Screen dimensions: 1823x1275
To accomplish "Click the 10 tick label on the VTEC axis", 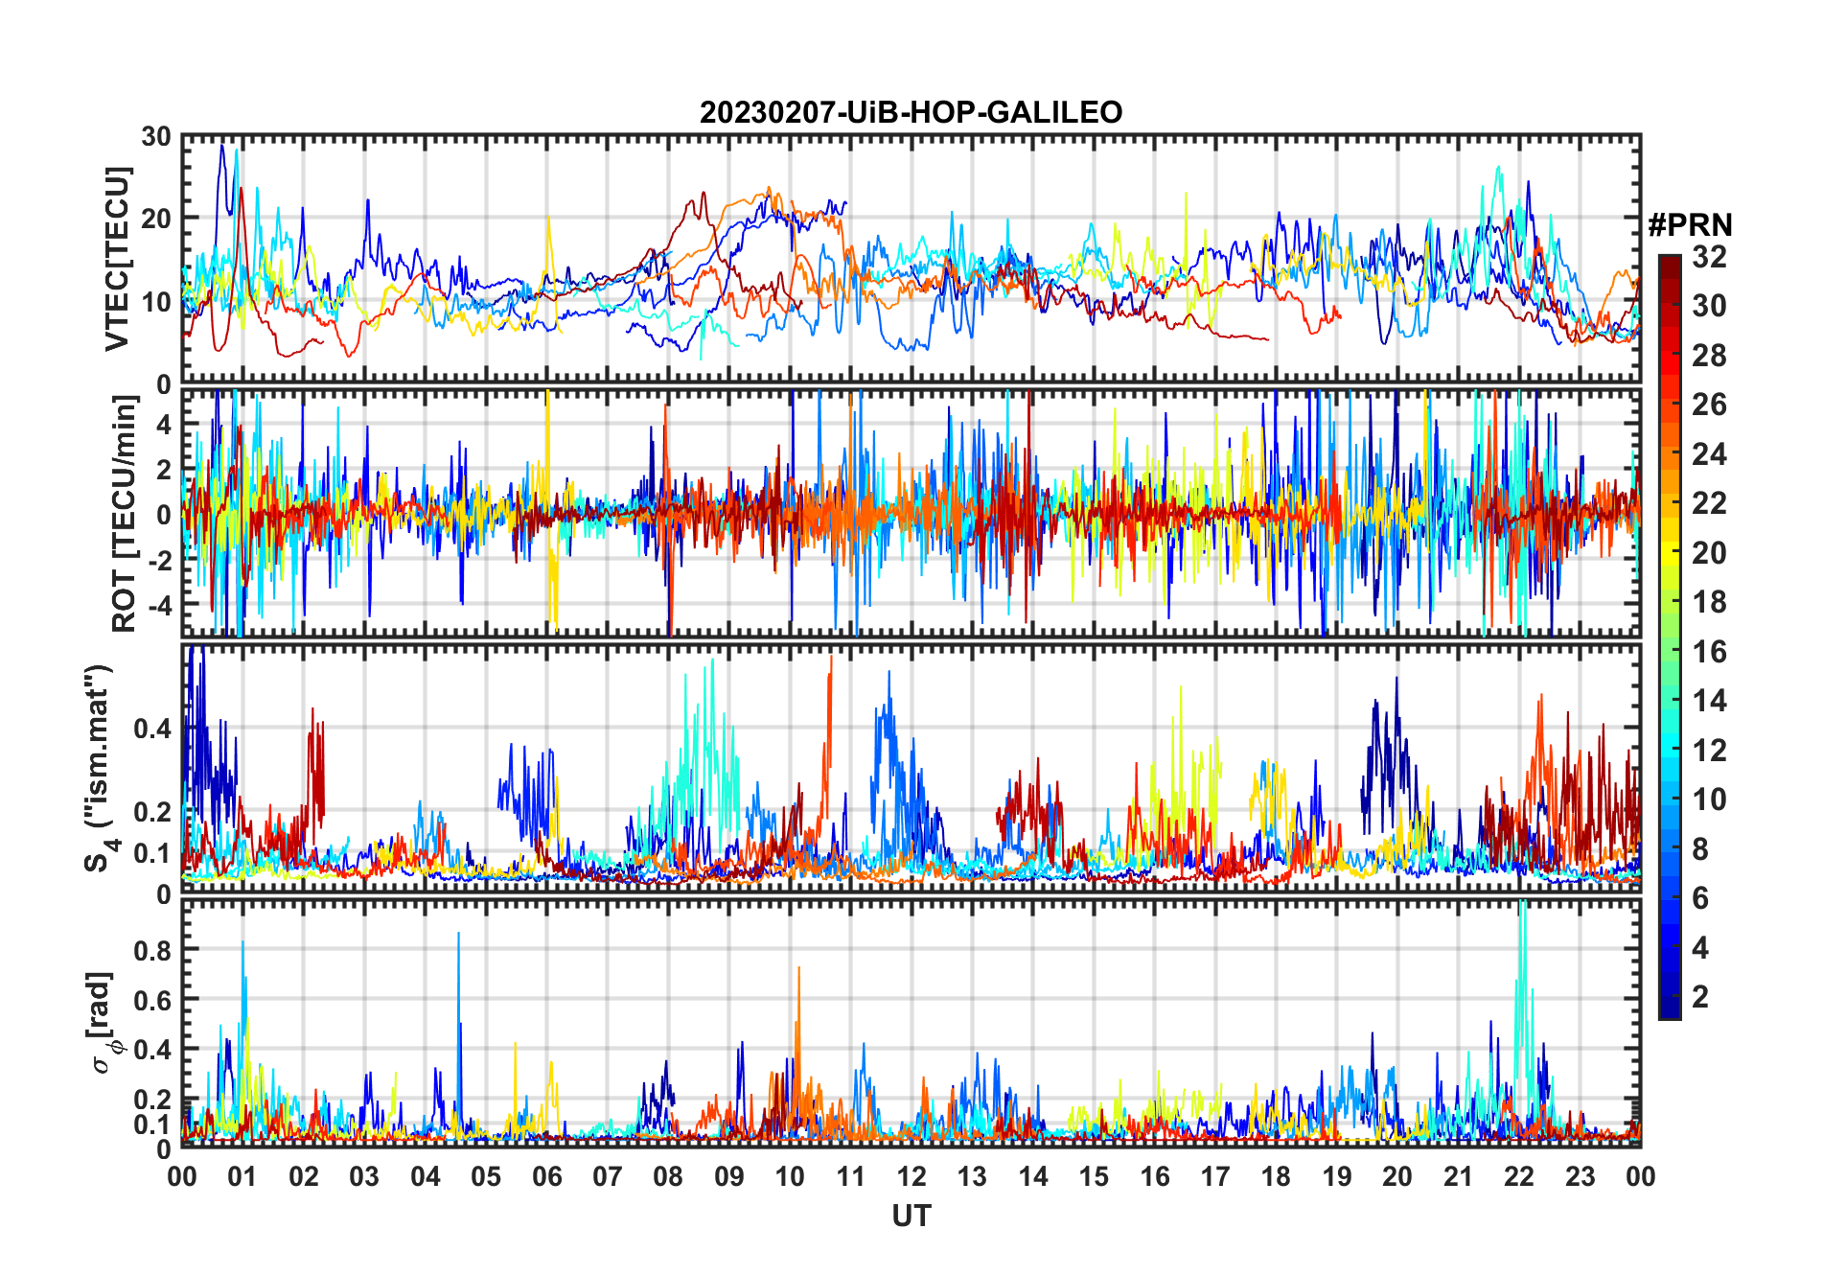I will [x=156, y=302].
